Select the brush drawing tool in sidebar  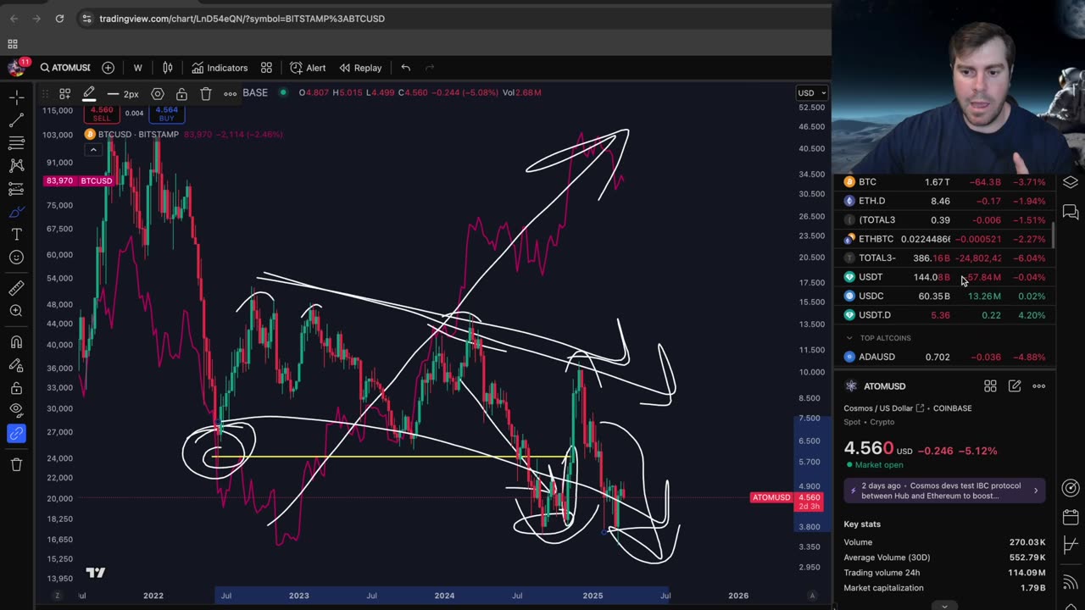[16, 212]
